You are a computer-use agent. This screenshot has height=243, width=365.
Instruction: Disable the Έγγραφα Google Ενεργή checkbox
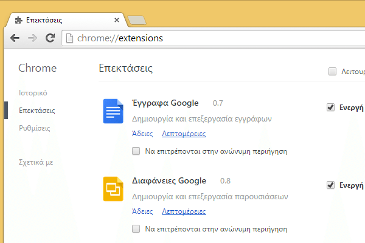tap(330, 108)
